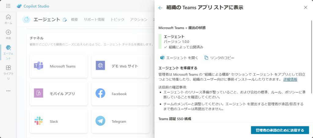Close the Teams app store panel
Viewport: 313px width, 138px height.
(305, 8)
